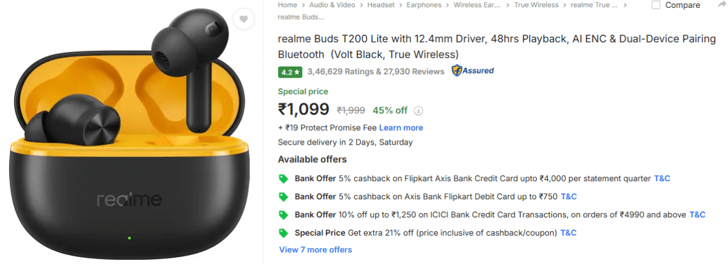The image size is (728, 264).
Task: Open the ratings and reviews count link
Action: click(376, 71)
